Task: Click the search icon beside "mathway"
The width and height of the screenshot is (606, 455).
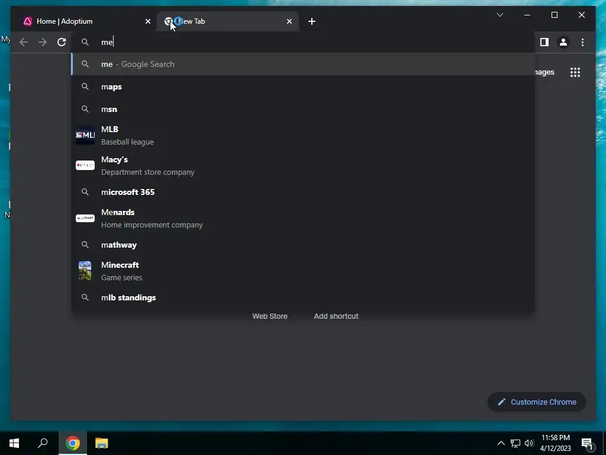Action: click(x=85, y=245)
